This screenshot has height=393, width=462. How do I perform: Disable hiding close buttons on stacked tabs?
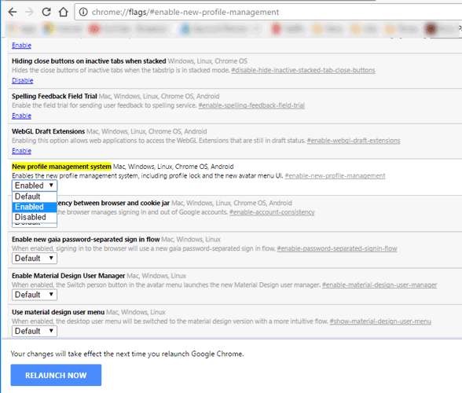pos(22,80)
